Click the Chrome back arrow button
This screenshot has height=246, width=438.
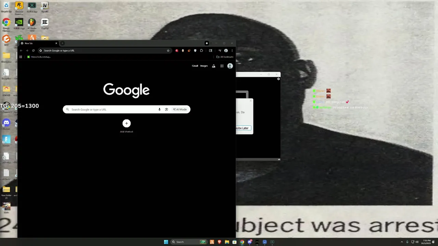pos(21,51)
